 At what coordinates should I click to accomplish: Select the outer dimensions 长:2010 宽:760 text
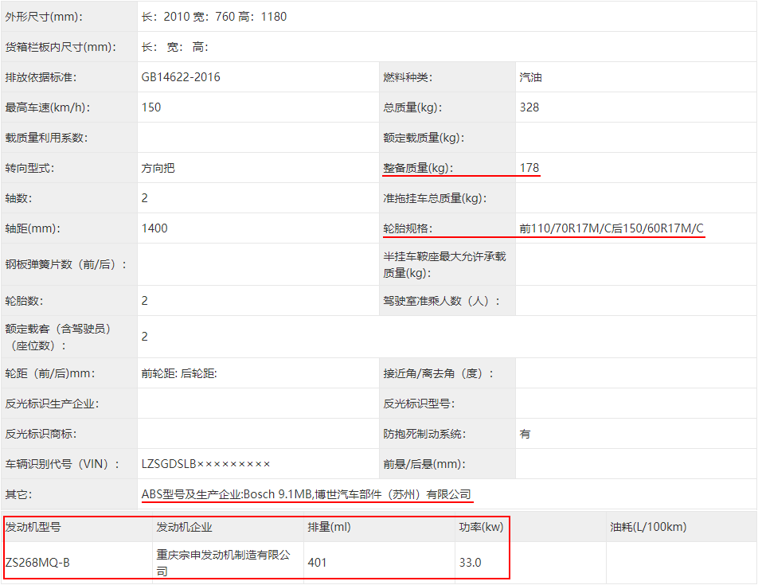(189, 17)
